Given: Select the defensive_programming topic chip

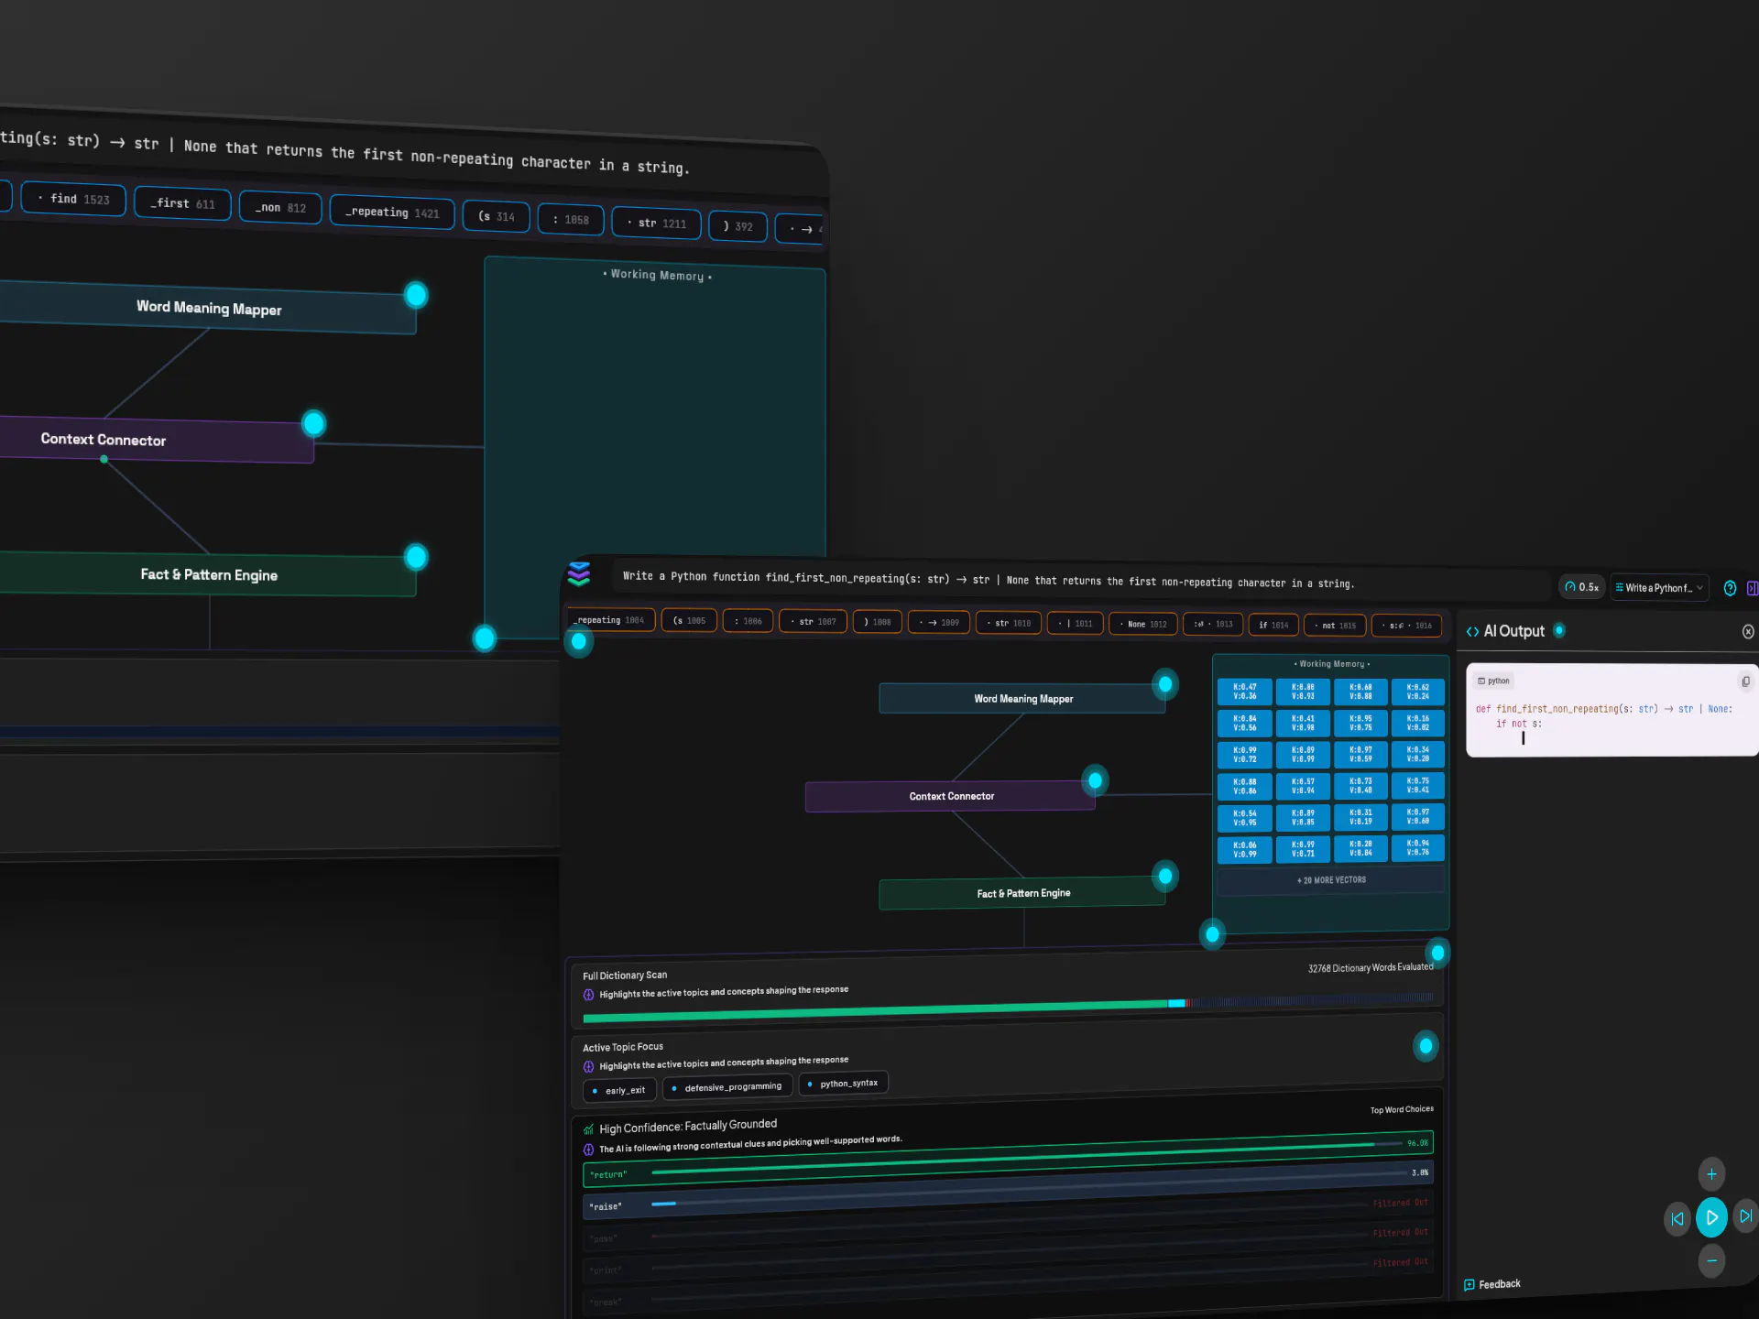Looking at the screenshot, I should point(727,1087).
